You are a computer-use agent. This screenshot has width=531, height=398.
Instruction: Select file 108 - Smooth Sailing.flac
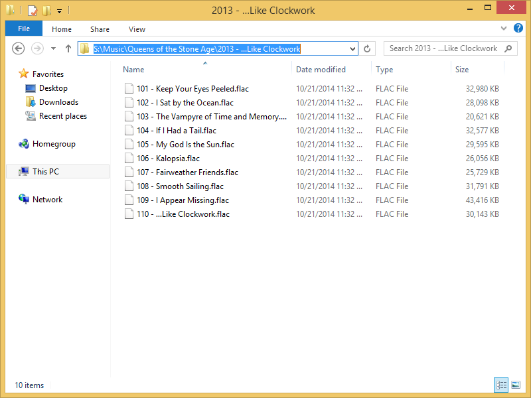(180, 186)
